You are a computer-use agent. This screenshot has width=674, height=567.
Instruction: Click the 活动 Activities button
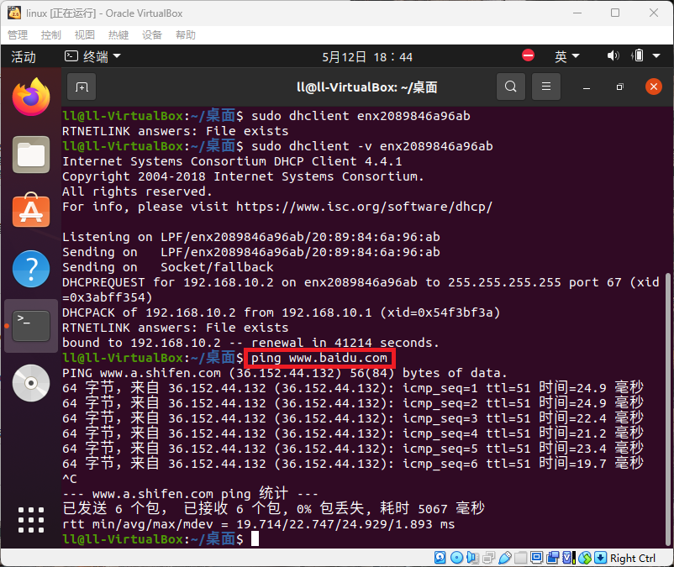click(x=24, y=57)
